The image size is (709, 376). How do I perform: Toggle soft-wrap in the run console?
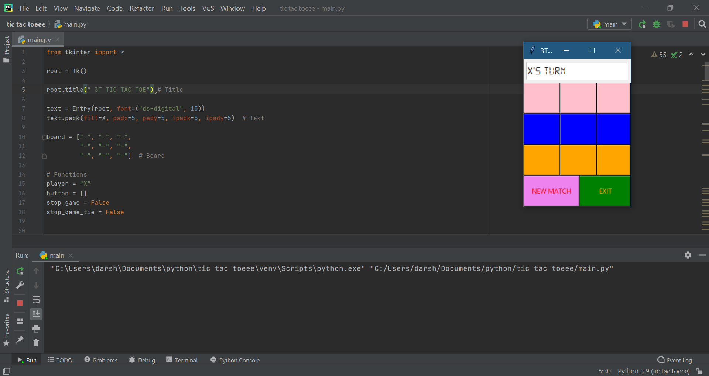pos(36,300)
